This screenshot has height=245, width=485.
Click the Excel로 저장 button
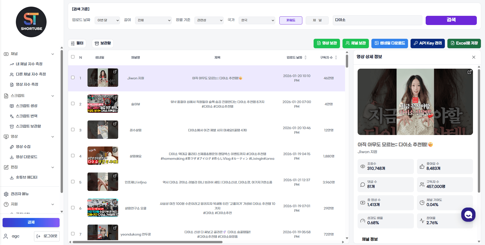point(464,43)
